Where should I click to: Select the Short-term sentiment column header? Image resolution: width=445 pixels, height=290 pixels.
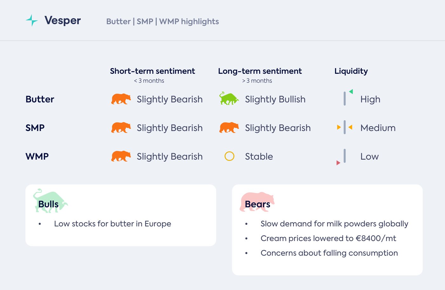(152, 71)
